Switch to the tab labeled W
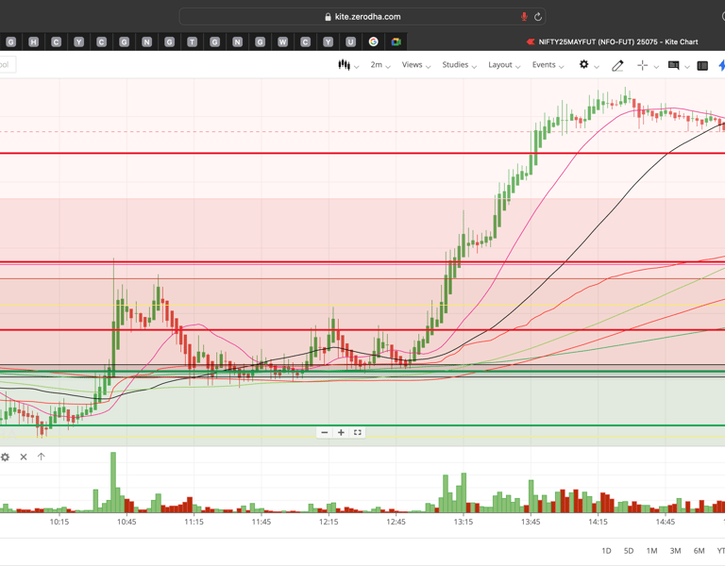725x566 pixels. click(282, 42)
